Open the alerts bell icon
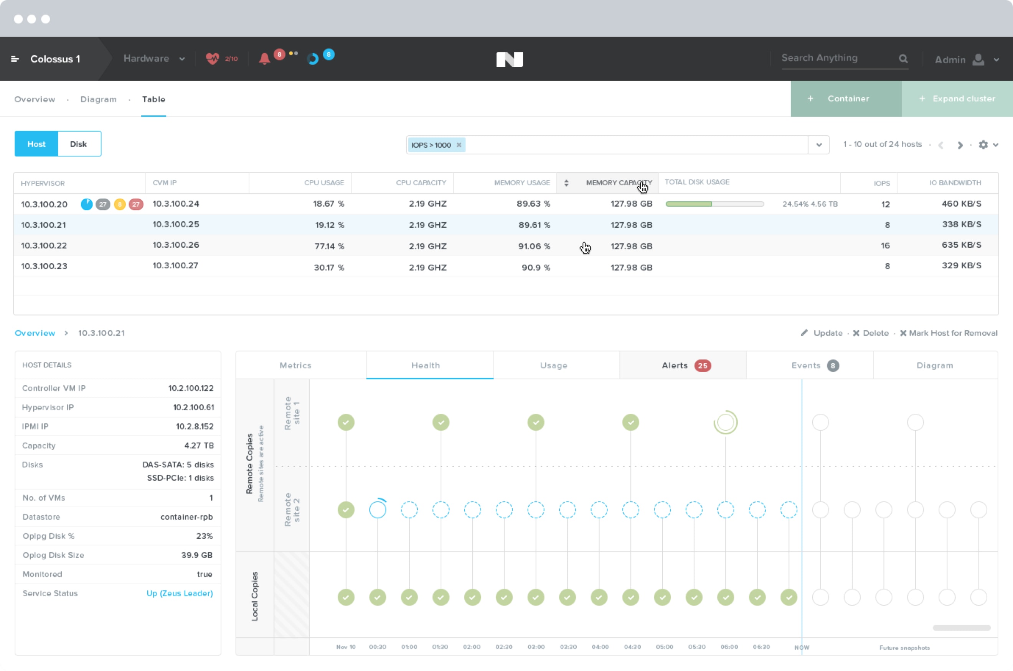The image size is (1013, 671). point(265,59)
